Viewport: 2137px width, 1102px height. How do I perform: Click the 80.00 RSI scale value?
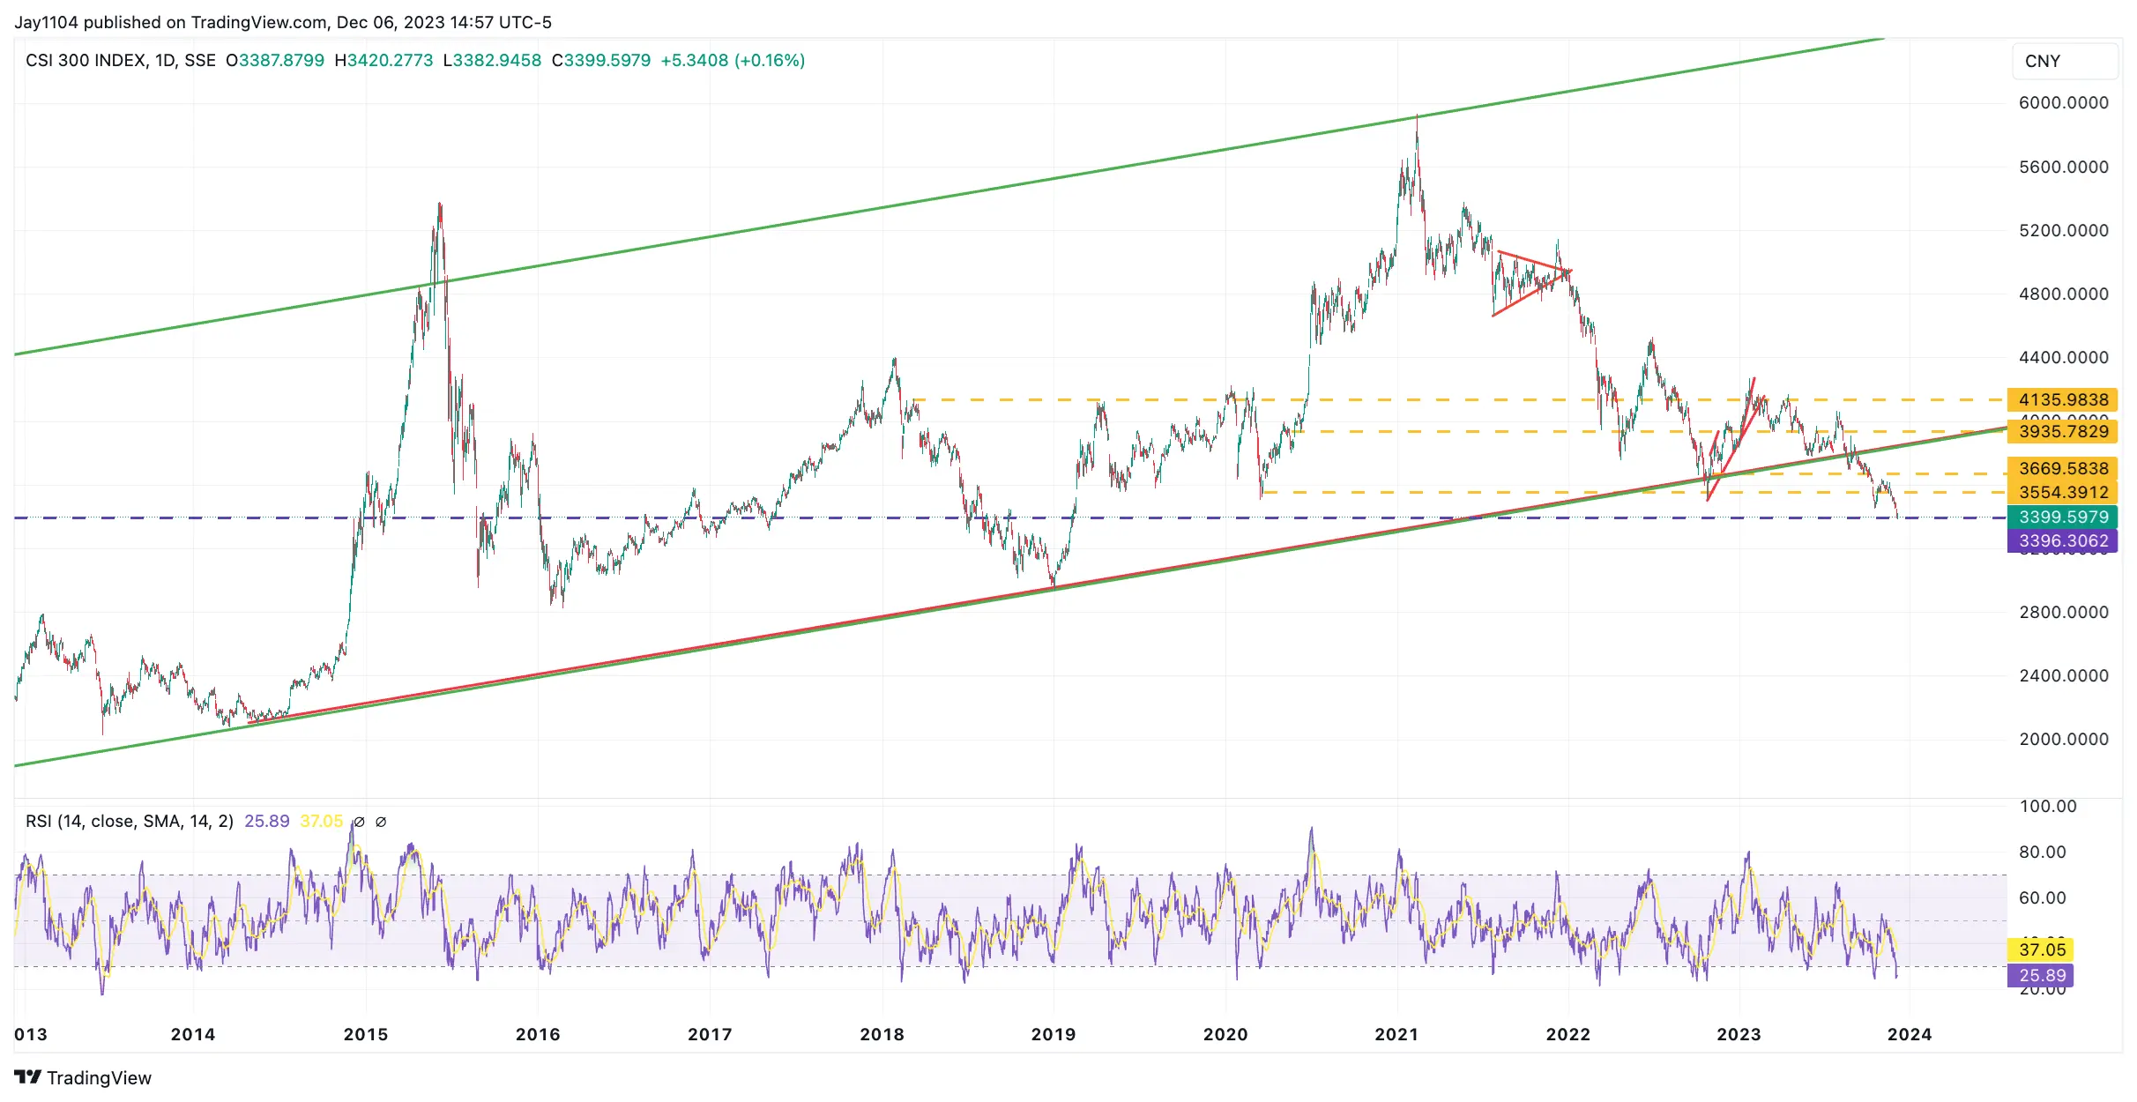2043,852
